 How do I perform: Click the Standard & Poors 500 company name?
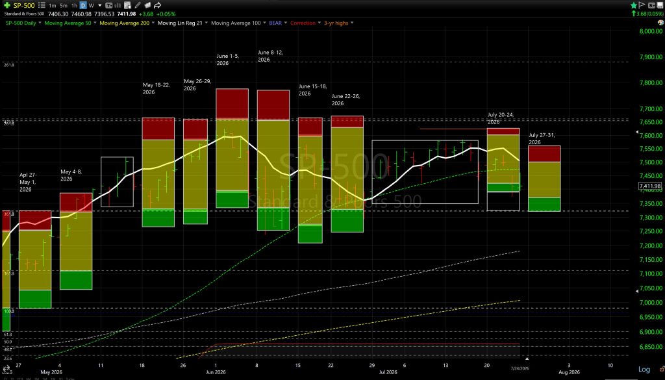24,14
